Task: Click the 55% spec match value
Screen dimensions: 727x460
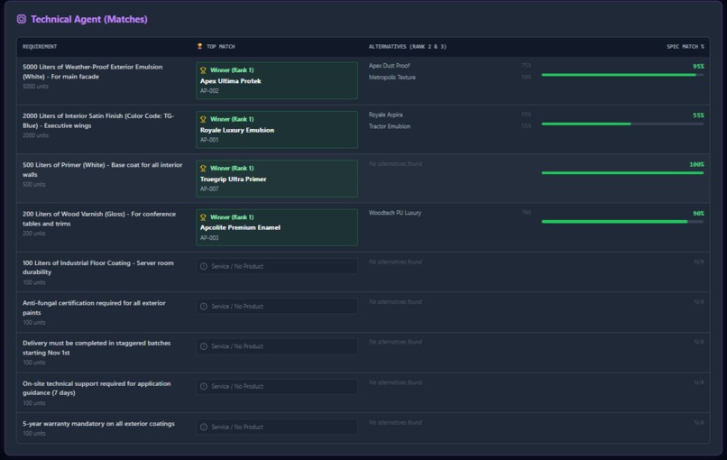Action: pyautogui.click(x=698, y=115)
